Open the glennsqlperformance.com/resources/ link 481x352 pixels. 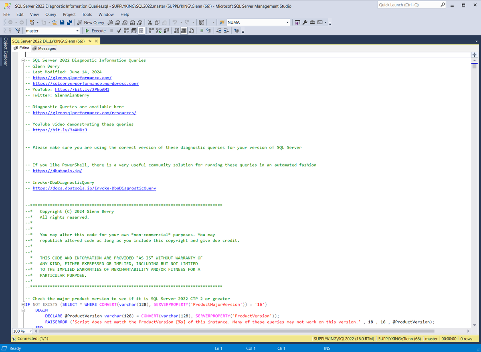[x=84, y=113]
